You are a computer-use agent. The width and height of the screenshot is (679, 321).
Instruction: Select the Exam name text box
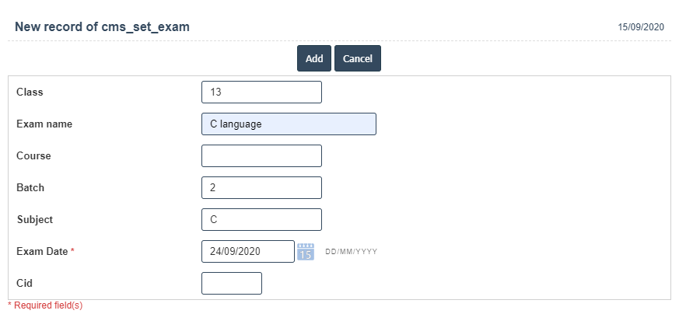coord(289,124)
